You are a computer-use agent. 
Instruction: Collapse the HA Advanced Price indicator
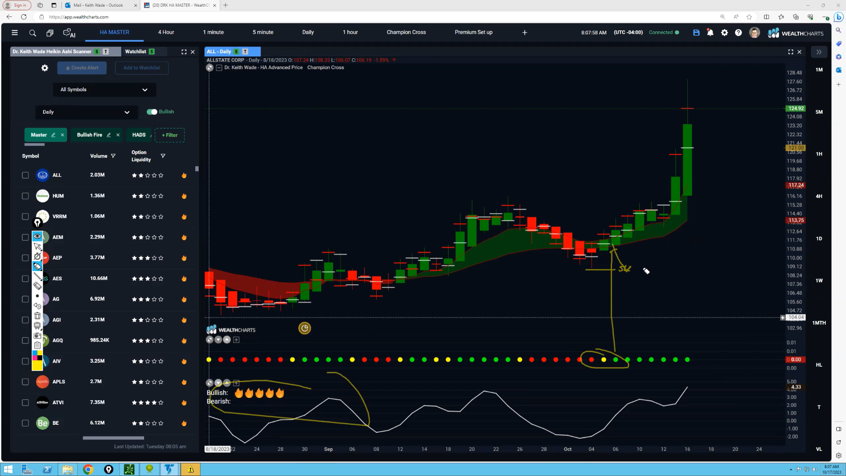[219, 68]
